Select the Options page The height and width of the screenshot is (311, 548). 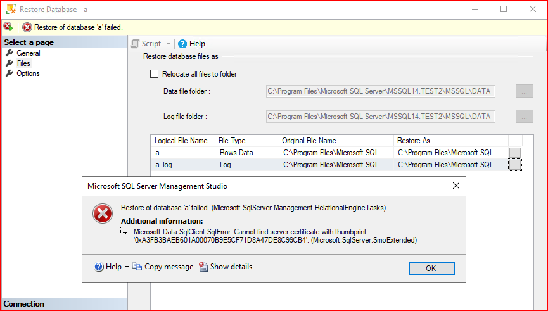28,73
